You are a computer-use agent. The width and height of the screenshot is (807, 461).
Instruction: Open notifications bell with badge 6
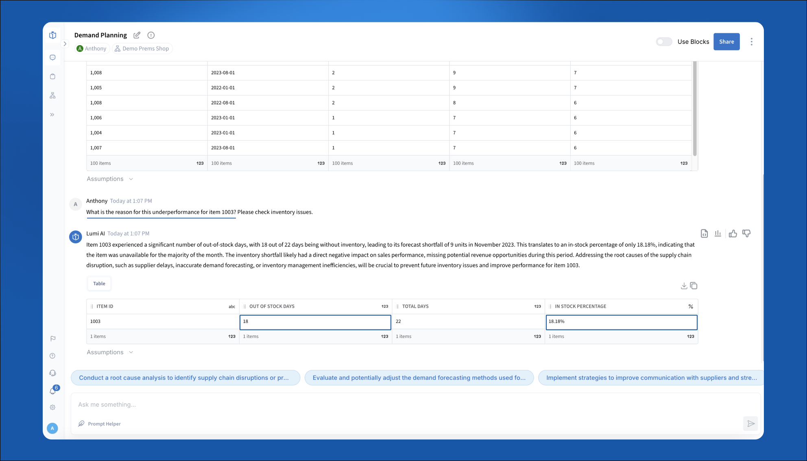[x=53, y=391]
